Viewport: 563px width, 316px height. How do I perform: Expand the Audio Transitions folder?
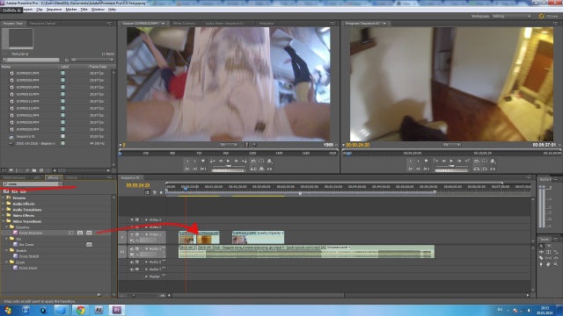pos(4,210)
